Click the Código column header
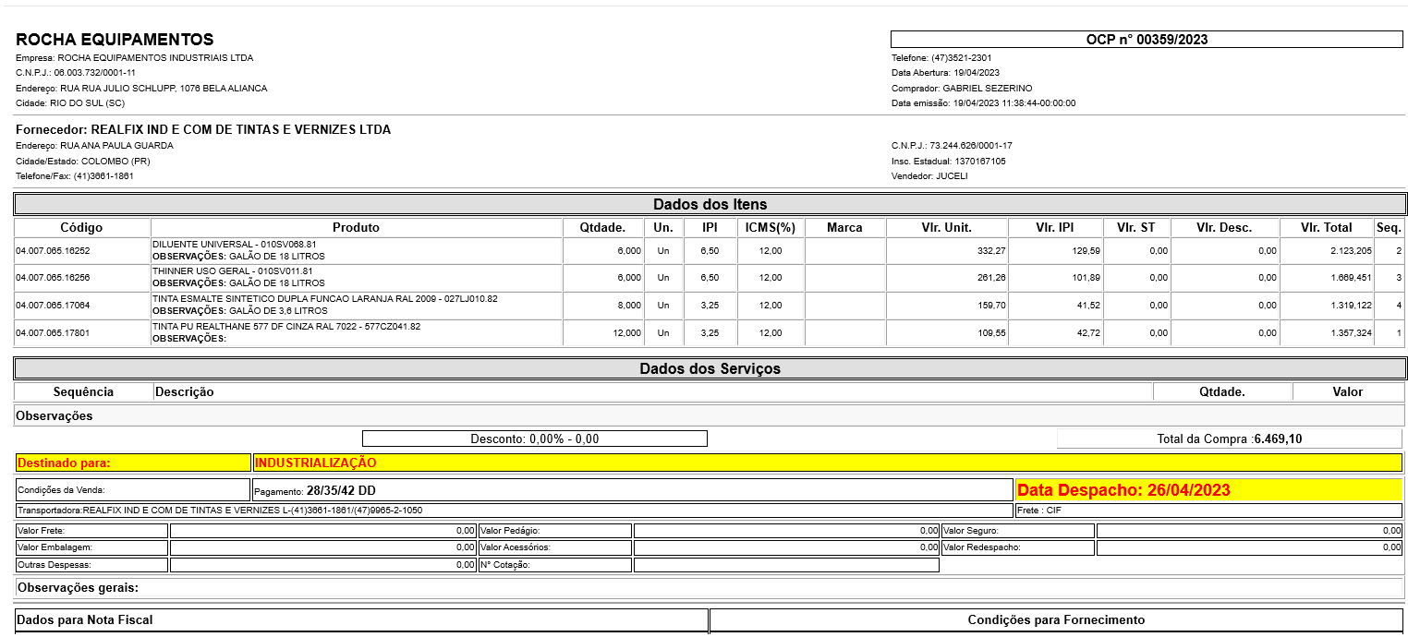The image size is (1408, 637). click(x=82, y=227)
